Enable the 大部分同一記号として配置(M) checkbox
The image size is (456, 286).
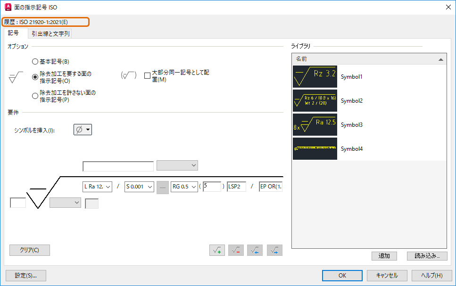pyautogui.click(x=147, y=75)
